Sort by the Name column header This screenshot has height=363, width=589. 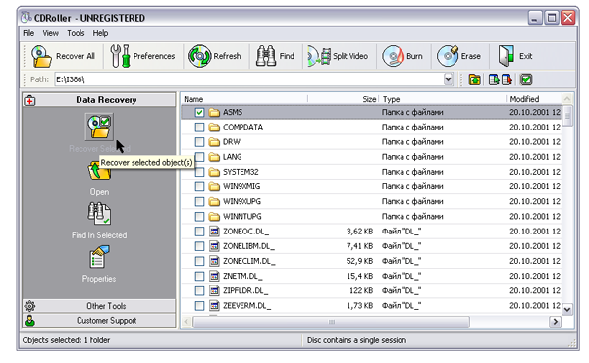(244, 99)
